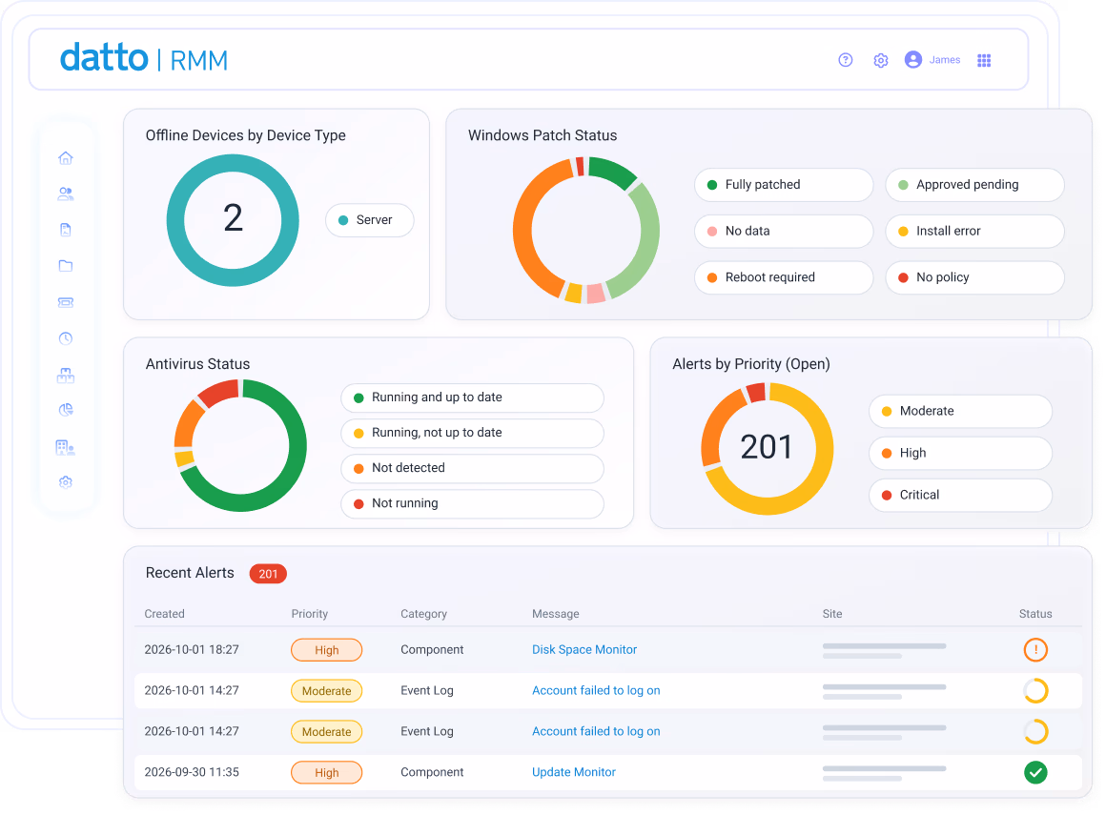Image resolution: width=1106 pixels, height=815 pixels.
Task: Open the Disk Space Monitor alert link
Action: coord(584,650)
